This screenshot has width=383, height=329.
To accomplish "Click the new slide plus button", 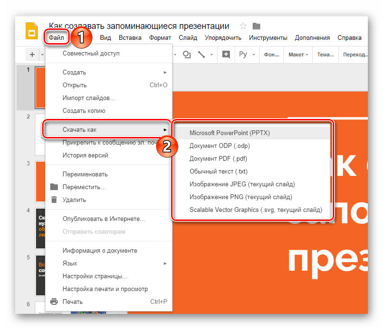I will tap(32, 55).
